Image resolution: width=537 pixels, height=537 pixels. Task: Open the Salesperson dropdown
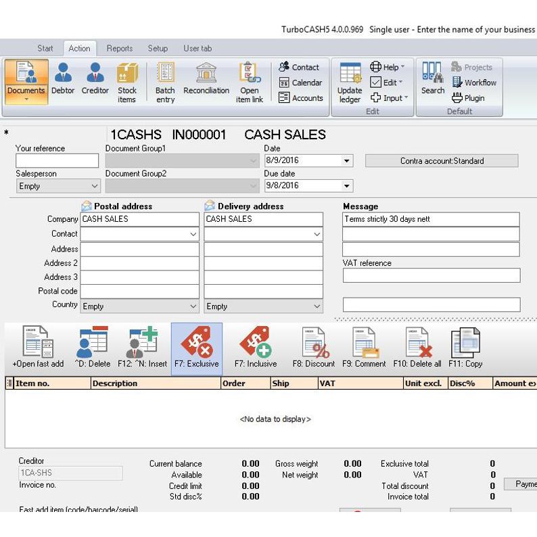click(x=94, y=186)
